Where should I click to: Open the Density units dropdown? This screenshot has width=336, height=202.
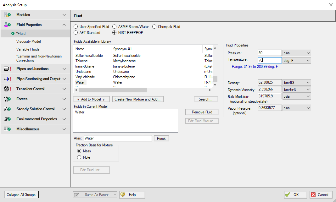(x=296, y=83)
